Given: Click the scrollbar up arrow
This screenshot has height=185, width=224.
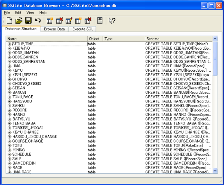Looking at the screenshot, I should 215,38.
